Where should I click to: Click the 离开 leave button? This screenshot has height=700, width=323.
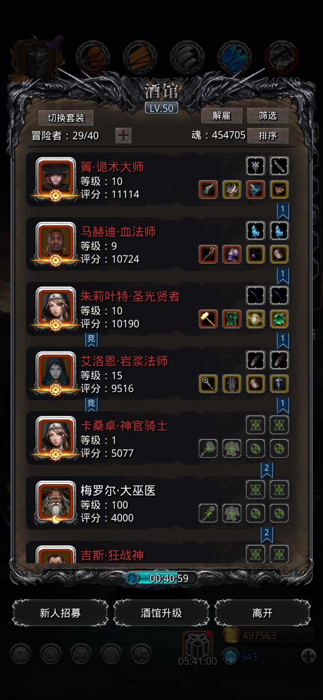[262, 613]
